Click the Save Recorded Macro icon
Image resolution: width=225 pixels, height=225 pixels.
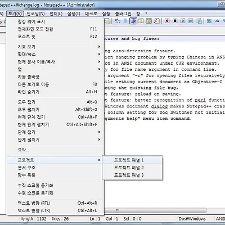[199, 21]
